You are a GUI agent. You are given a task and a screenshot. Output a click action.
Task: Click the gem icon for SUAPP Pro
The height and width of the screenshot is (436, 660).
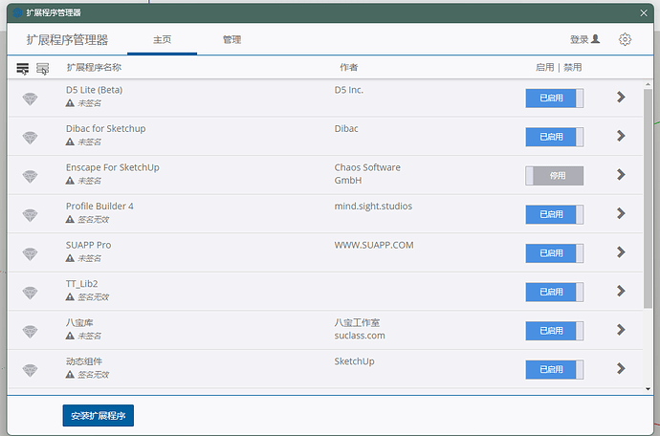coord(30,253)
